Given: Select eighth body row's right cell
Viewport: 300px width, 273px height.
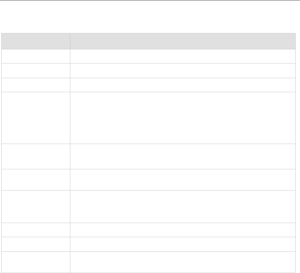Looking at the screenshot, I should [183, 230].
